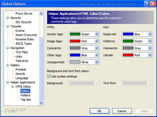Viewport: 157px width, 117px height.
Task: Click the Cancel button
Action: 122,111
